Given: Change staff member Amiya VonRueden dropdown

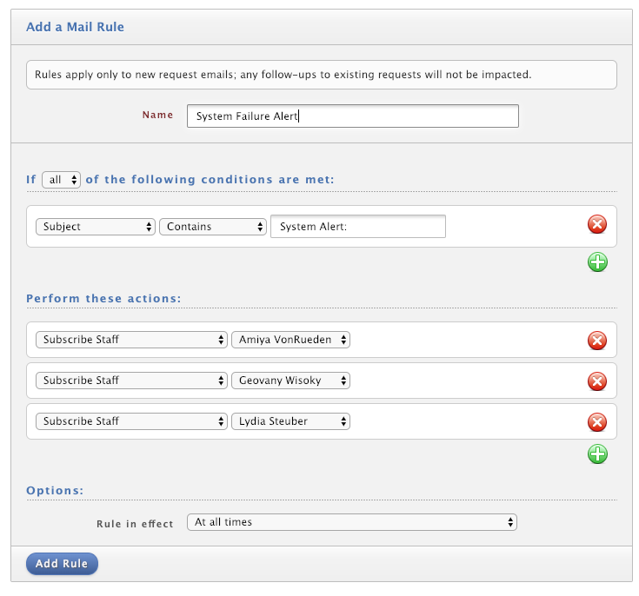Looking at the screenshot, I should (x=290, y=340).
